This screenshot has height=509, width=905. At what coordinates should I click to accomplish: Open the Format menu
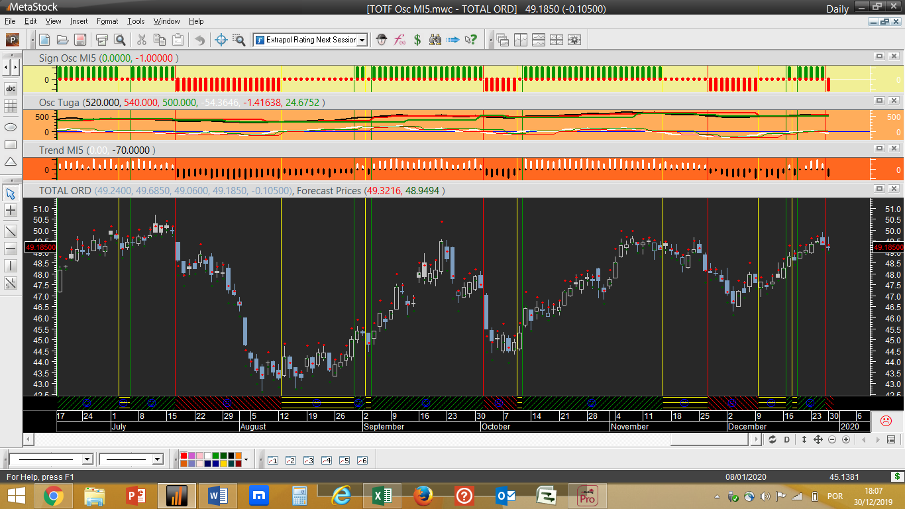107,21
